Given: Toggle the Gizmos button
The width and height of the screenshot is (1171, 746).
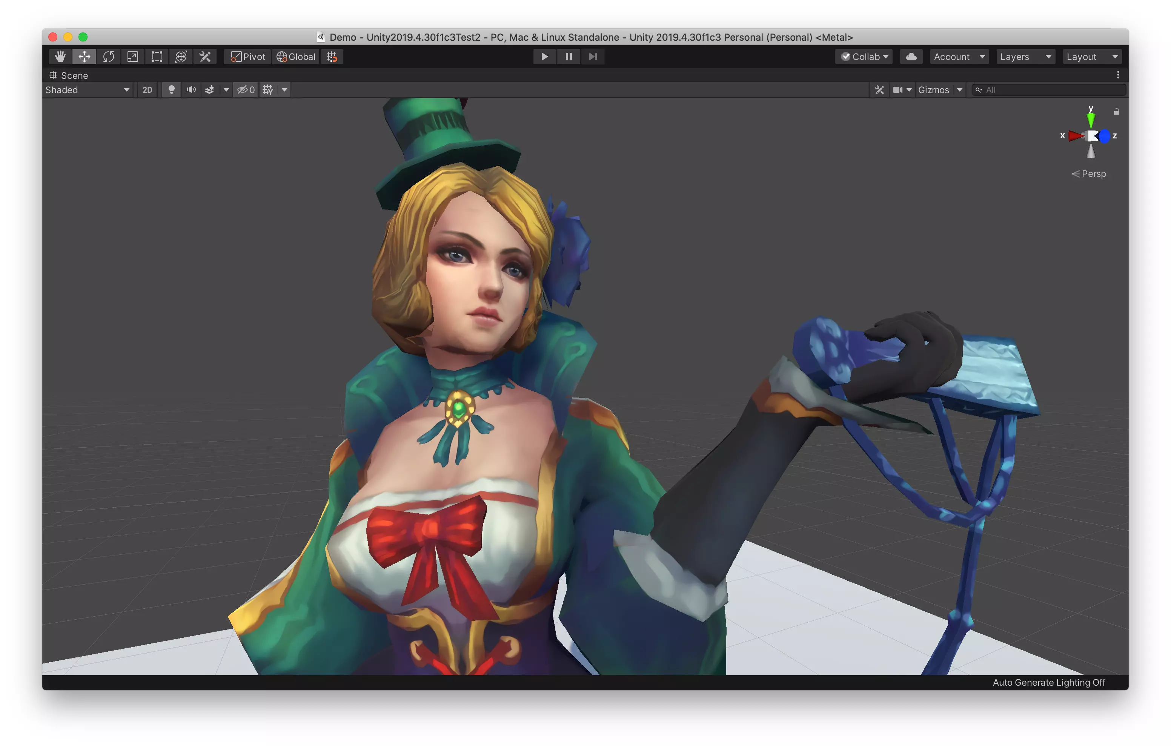Looking at the screenshot, I should (x=934, y=90).
